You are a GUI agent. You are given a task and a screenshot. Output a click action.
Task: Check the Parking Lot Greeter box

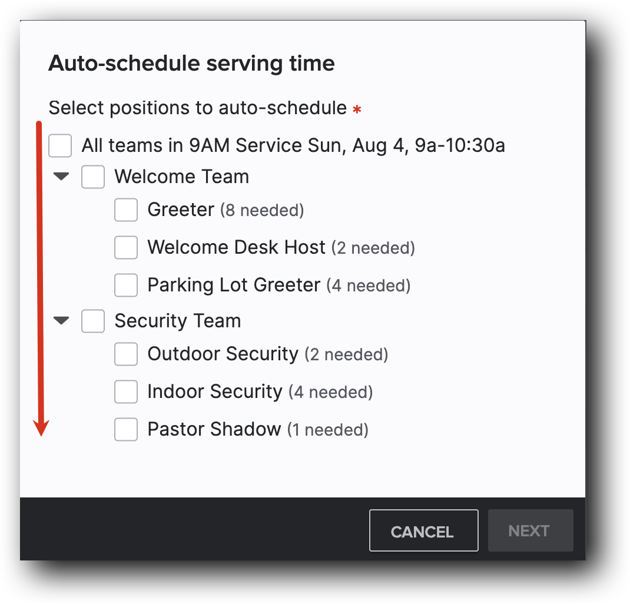(125, 285)
